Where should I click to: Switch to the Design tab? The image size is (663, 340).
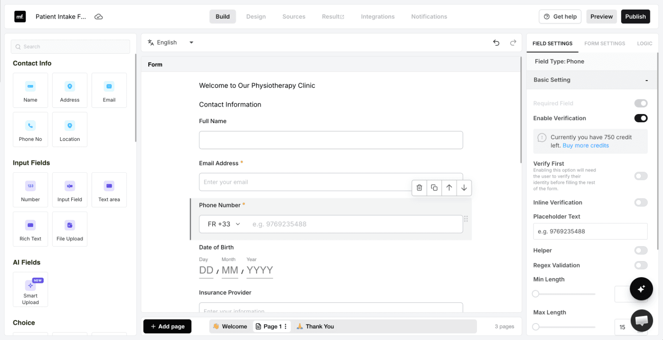coord(256,16)
